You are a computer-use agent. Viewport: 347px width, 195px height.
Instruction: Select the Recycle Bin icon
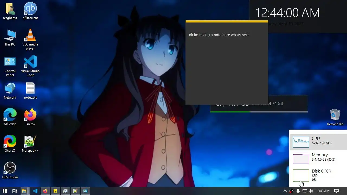coord(335,117)
